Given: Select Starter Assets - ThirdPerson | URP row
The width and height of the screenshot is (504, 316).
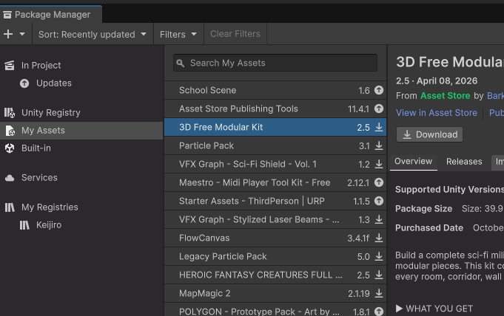Looking at the screenshot, I should click(275, 201).
